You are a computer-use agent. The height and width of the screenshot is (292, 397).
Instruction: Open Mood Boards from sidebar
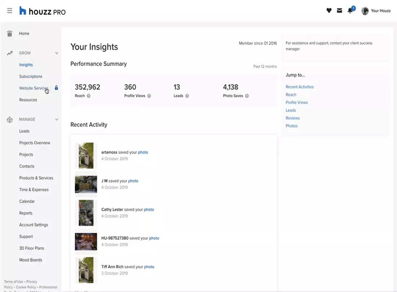[x=31, y=260]
